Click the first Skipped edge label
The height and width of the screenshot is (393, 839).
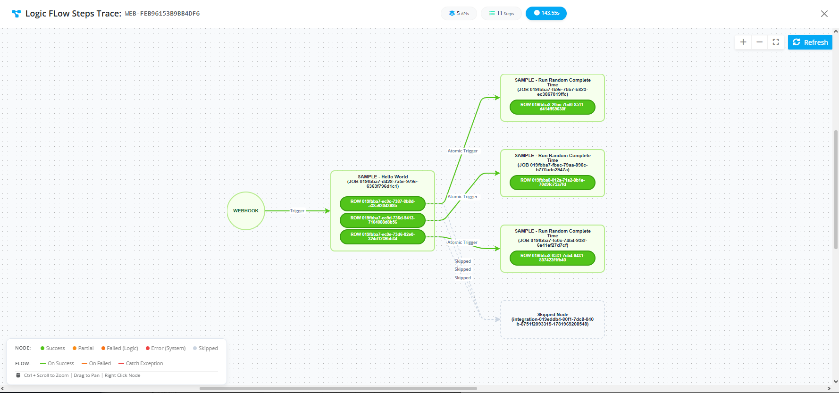tap(463, 261)
